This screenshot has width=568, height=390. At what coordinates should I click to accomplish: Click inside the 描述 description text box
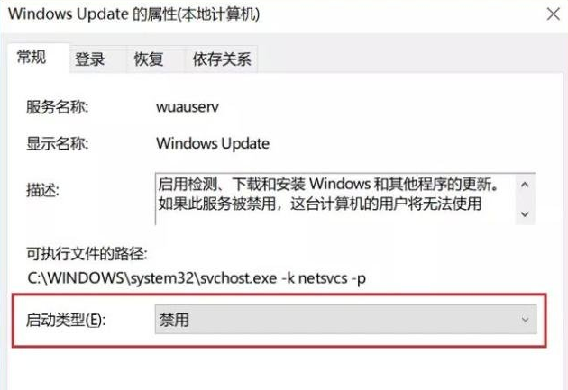pyautogui.click(x=335, y=199)
